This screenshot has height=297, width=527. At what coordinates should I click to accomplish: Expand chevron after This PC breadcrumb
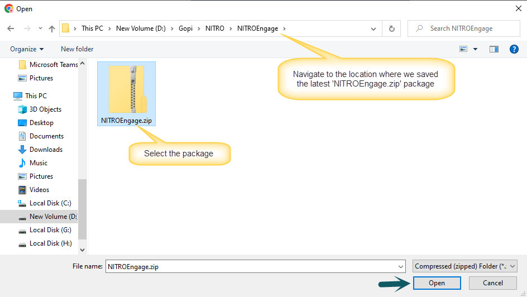(x=109, y=28)
